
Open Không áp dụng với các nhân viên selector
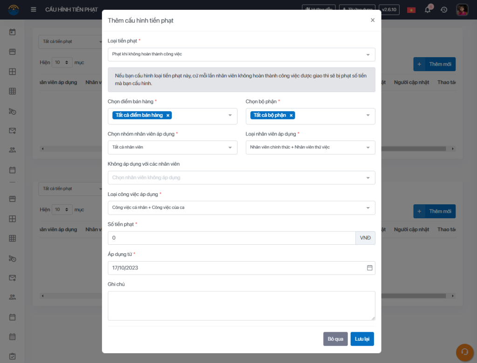coord(241,178)
